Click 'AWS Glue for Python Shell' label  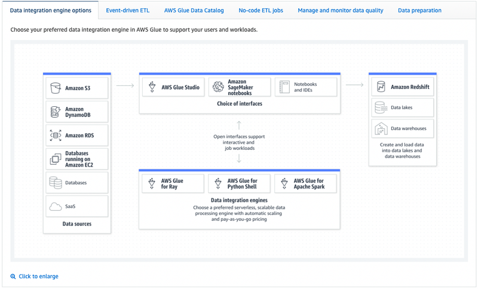pos(243,184)
